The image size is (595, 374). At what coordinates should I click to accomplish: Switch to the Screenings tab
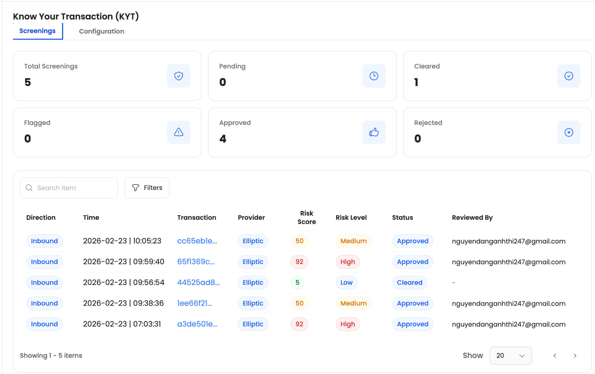[37, 31]
